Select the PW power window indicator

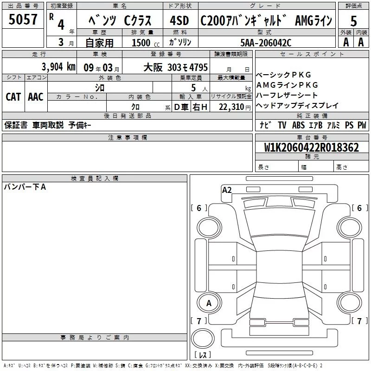pos(362,125)
